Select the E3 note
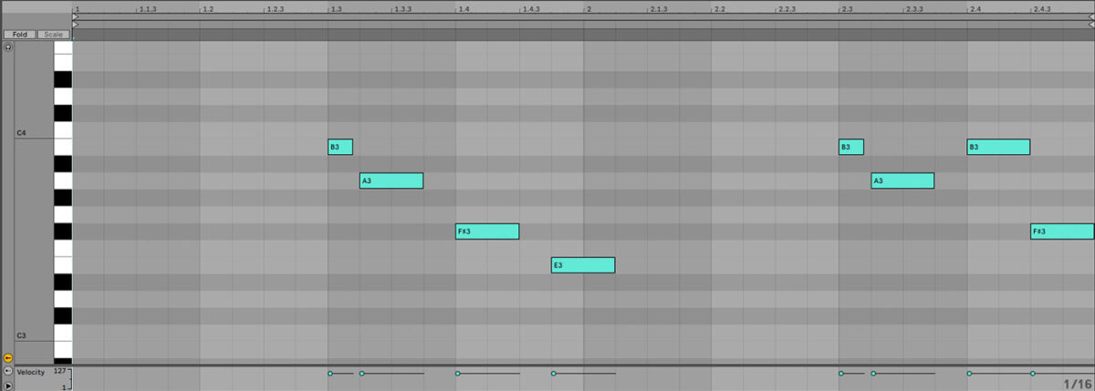Image resolution: width=1095 pixels, height=391 pixels. point(583,265)
